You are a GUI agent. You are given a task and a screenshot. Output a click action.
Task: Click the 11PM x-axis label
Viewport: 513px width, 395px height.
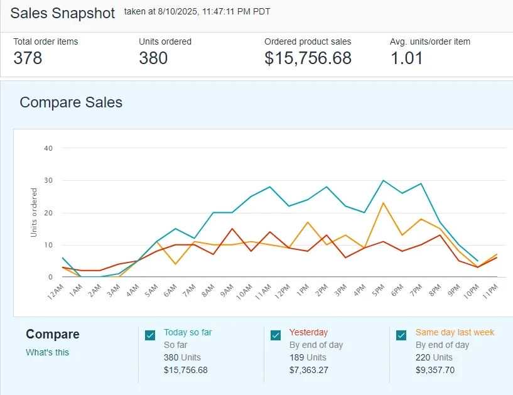point(490,292)
